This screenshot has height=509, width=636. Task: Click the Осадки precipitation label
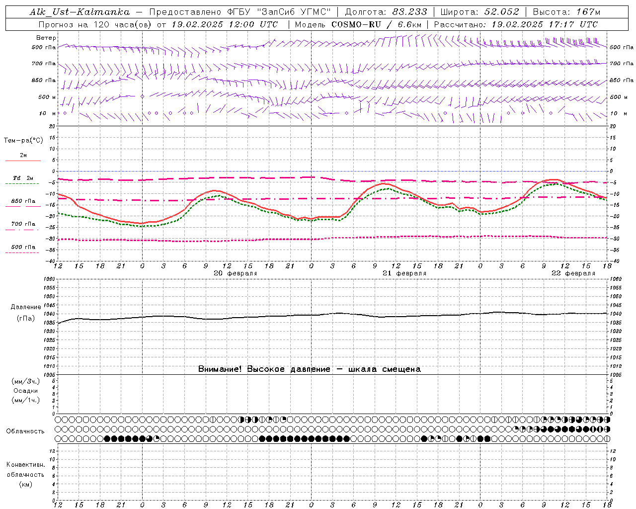pos(26,391)
